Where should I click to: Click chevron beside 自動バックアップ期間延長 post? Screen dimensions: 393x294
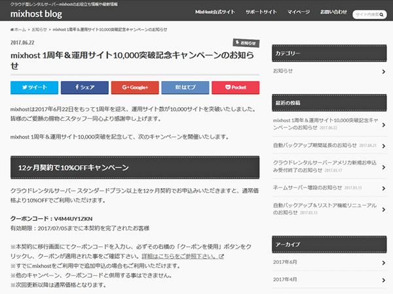click(x=384, y=146)
